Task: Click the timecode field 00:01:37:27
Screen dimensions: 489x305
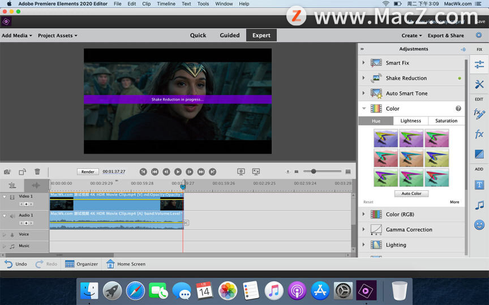Action: click(x=114, y=172)
